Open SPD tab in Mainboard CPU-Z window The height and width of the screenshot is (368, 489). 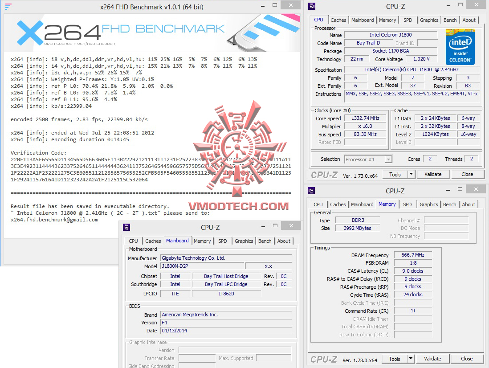(x=222, y=241)
